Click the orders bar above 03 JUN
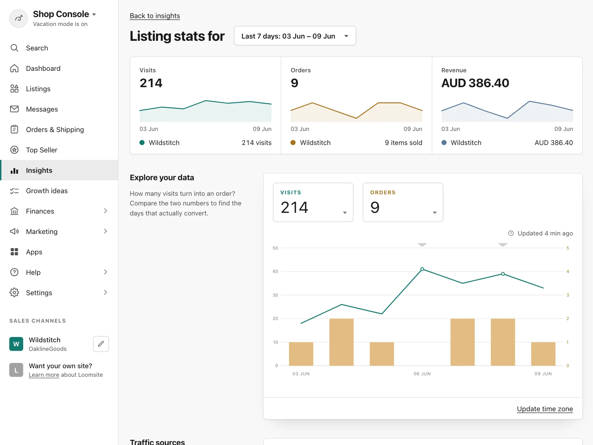Screen dimensions: 593x445 [301, 354]
